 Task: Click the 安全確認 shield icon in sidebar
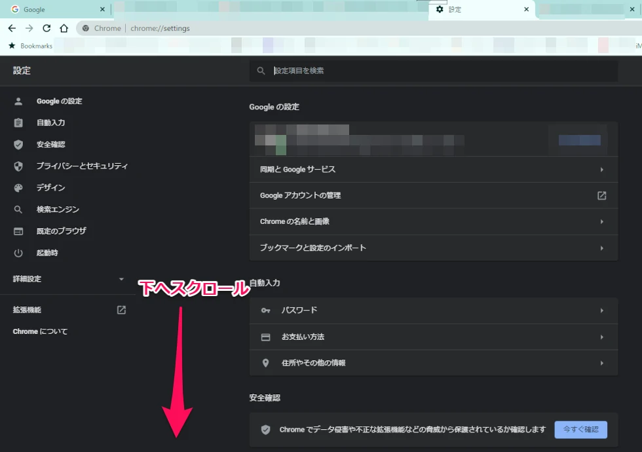point(18,144)
